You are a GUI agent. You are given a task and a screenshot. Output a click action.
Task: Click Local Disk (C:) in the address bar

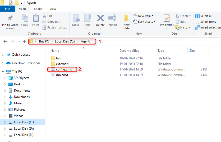pyautogui.click(x=65, y=41)
